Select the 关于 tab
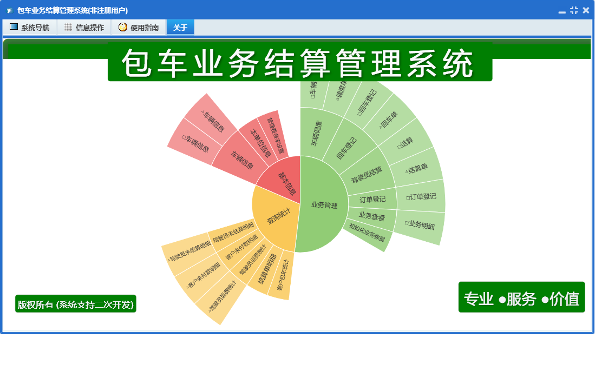Screen dimensions: 595x391 click(x=180, y=28)
